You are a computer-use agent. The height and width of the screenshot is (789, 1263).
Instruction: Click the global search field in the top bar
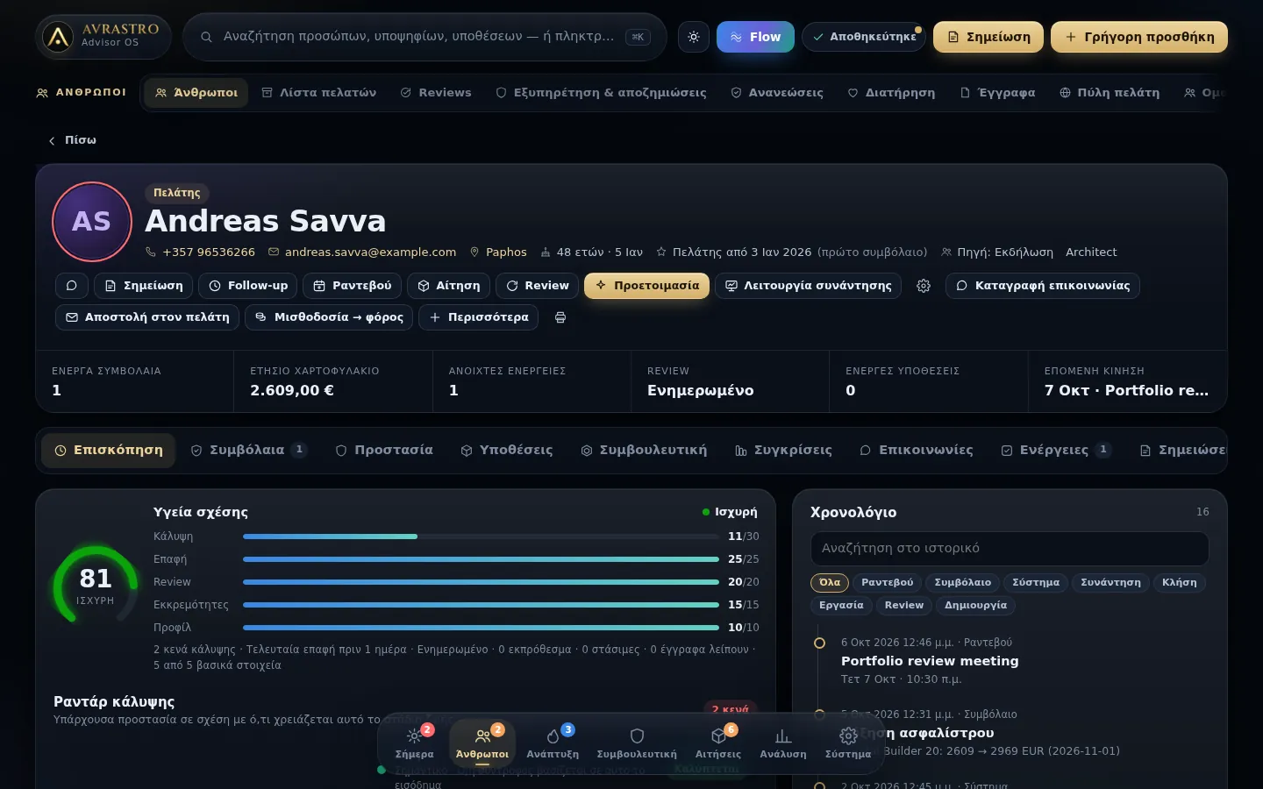click(425, 37)
